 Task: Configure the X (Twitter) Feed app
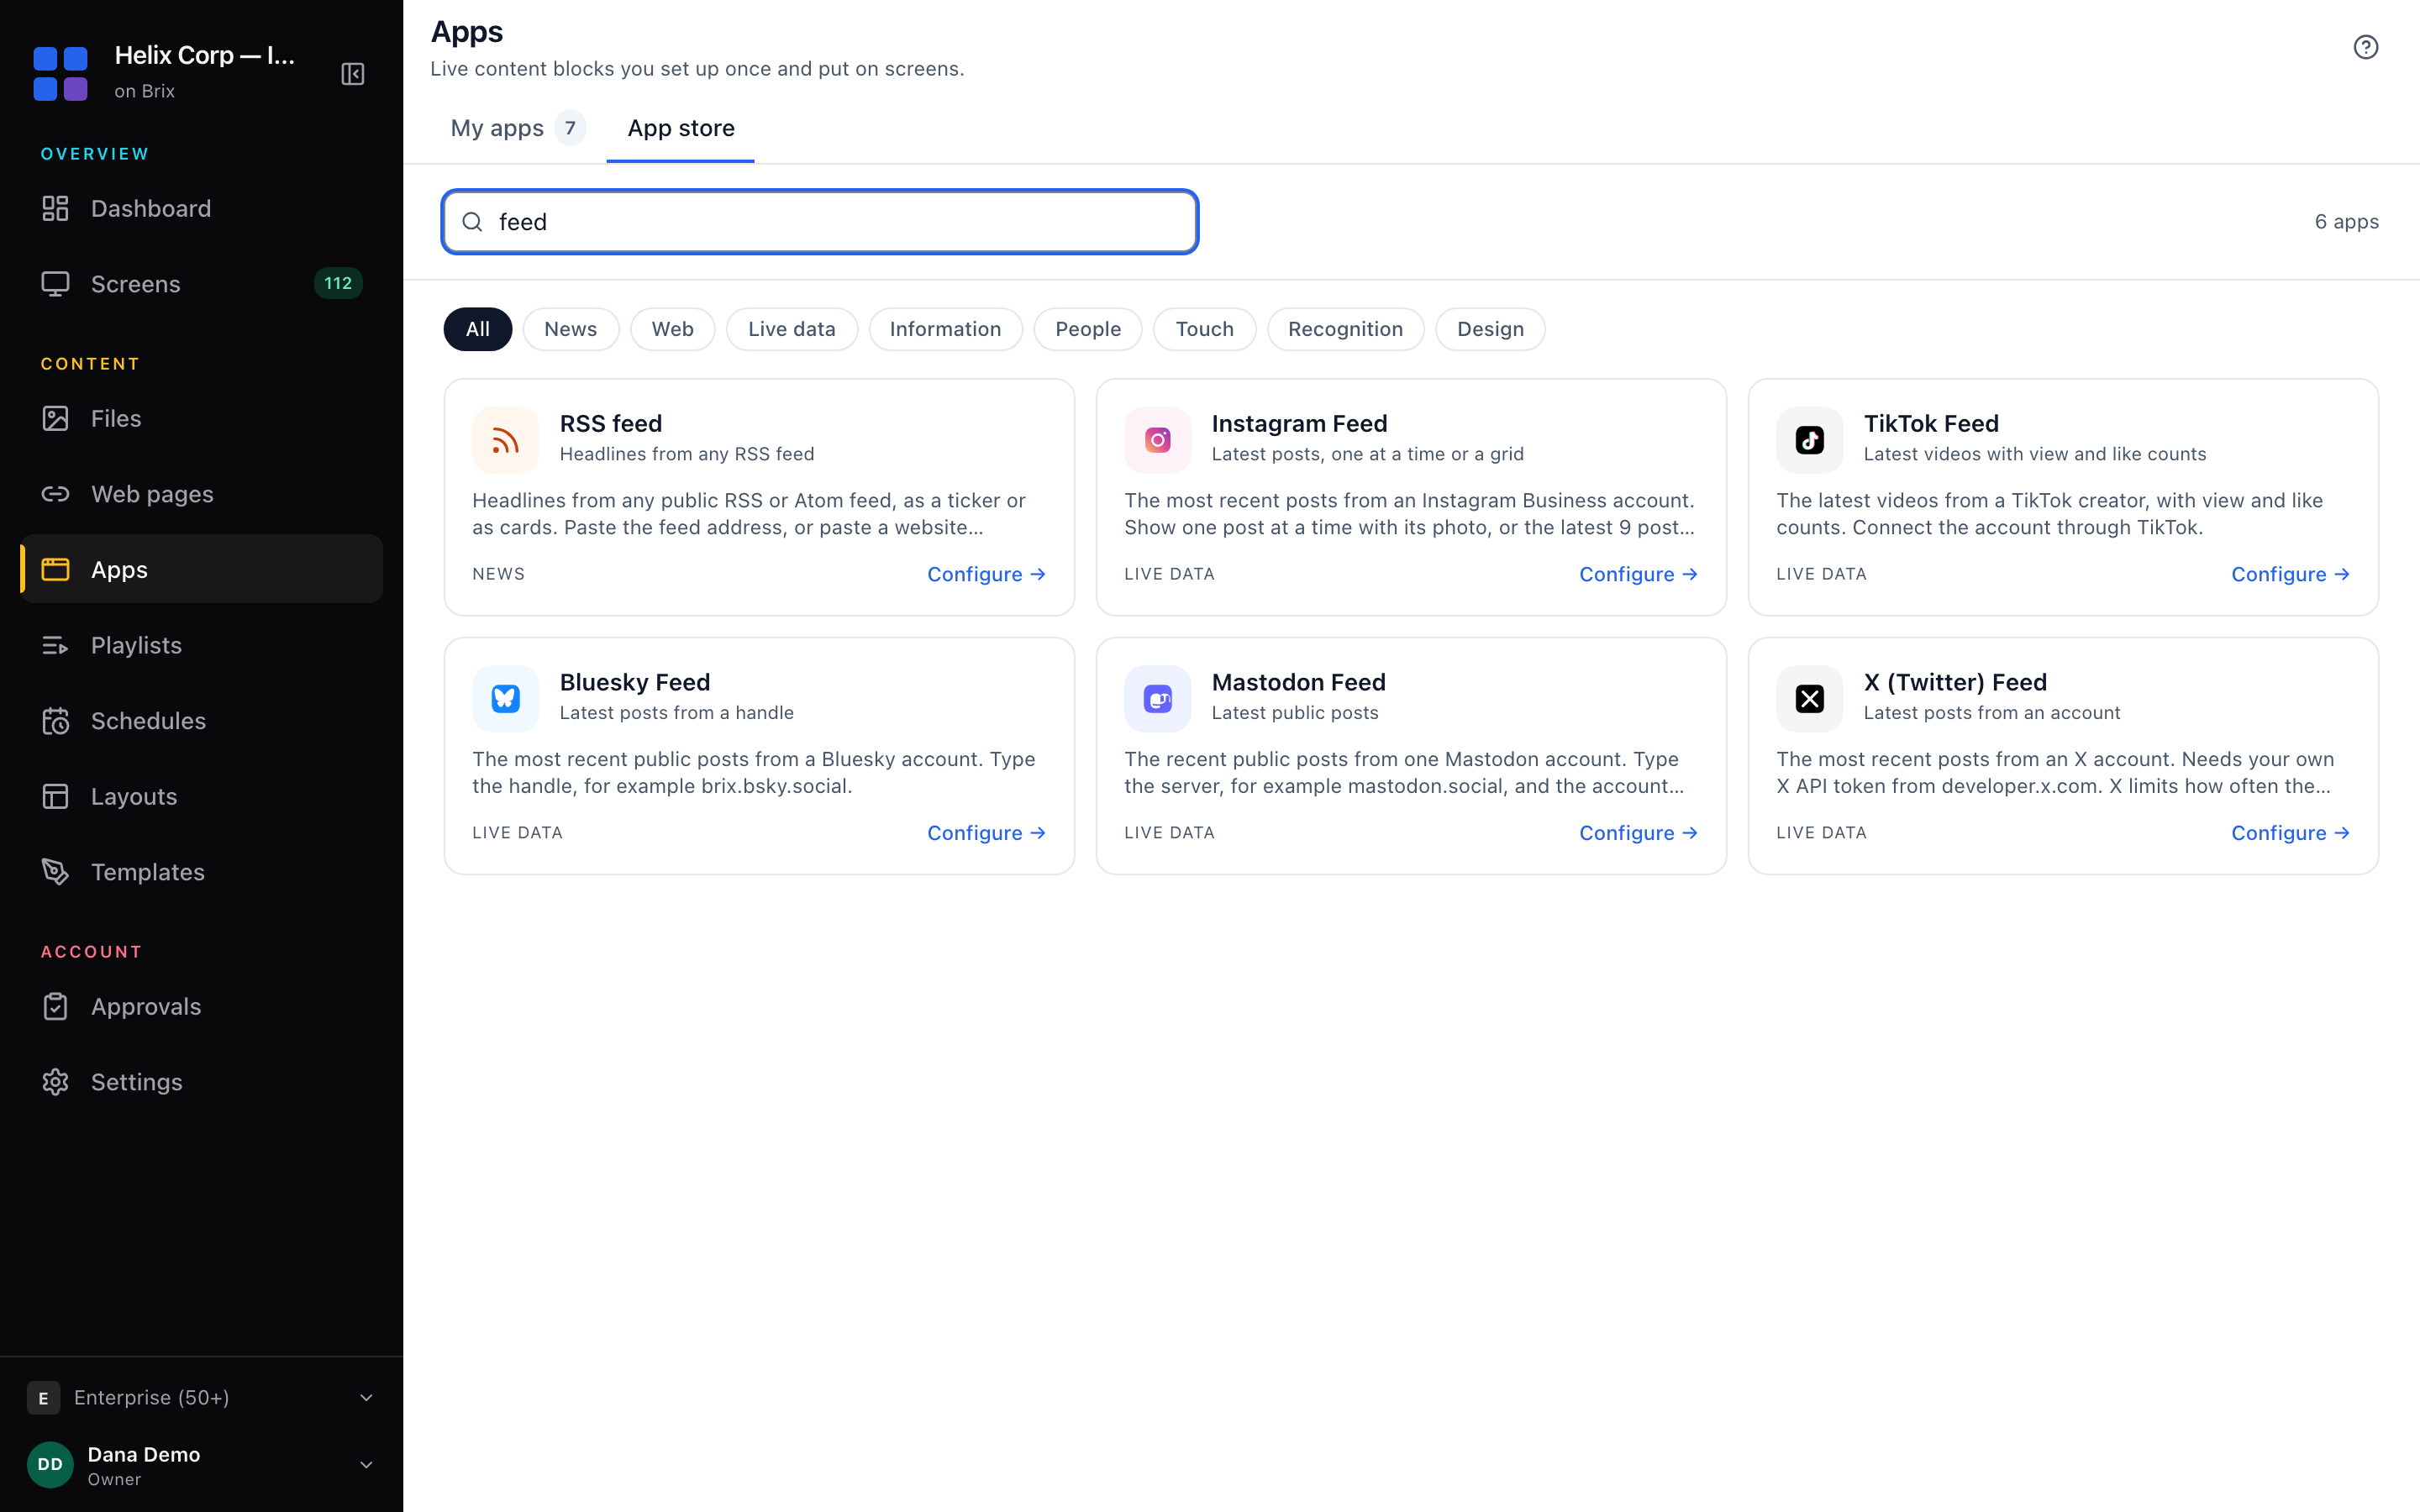(x=2290, y=833)
